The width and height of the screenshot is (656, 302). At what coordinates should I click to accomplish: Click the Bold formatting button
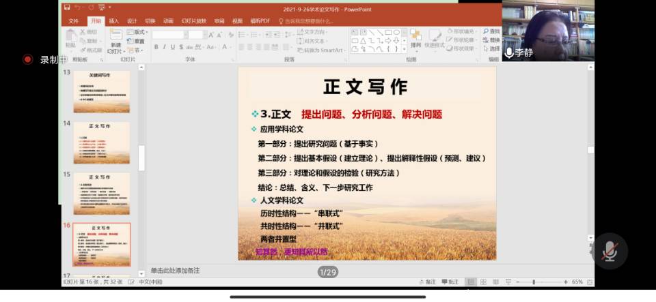coord(156,47)
